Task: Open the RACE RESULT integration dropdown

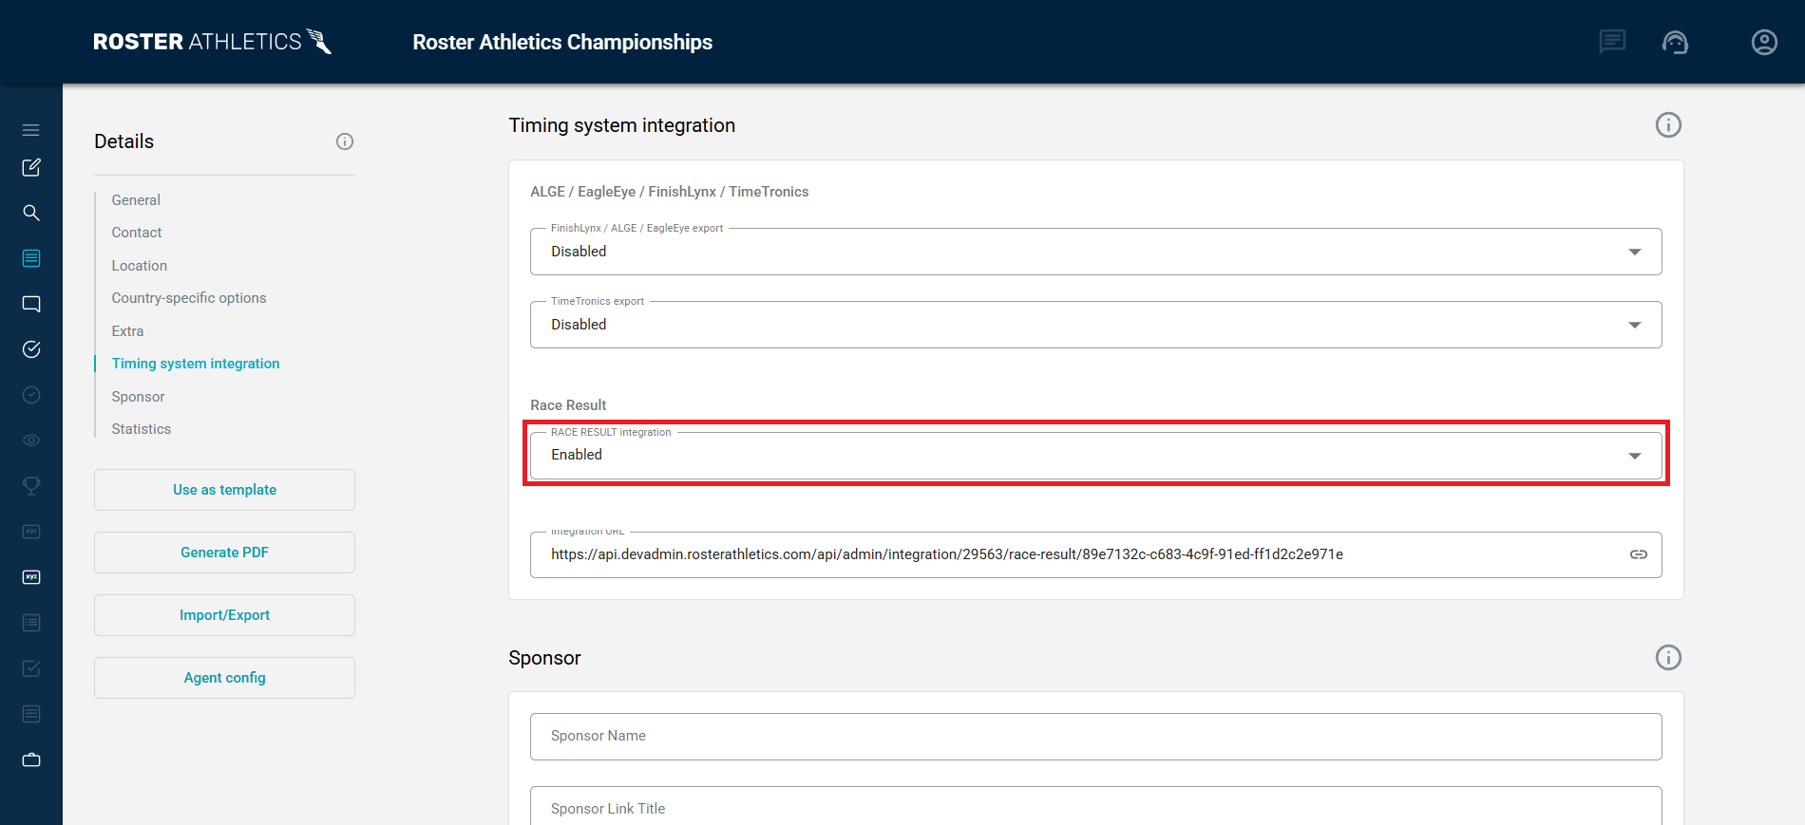Action: pos(1095,456)
